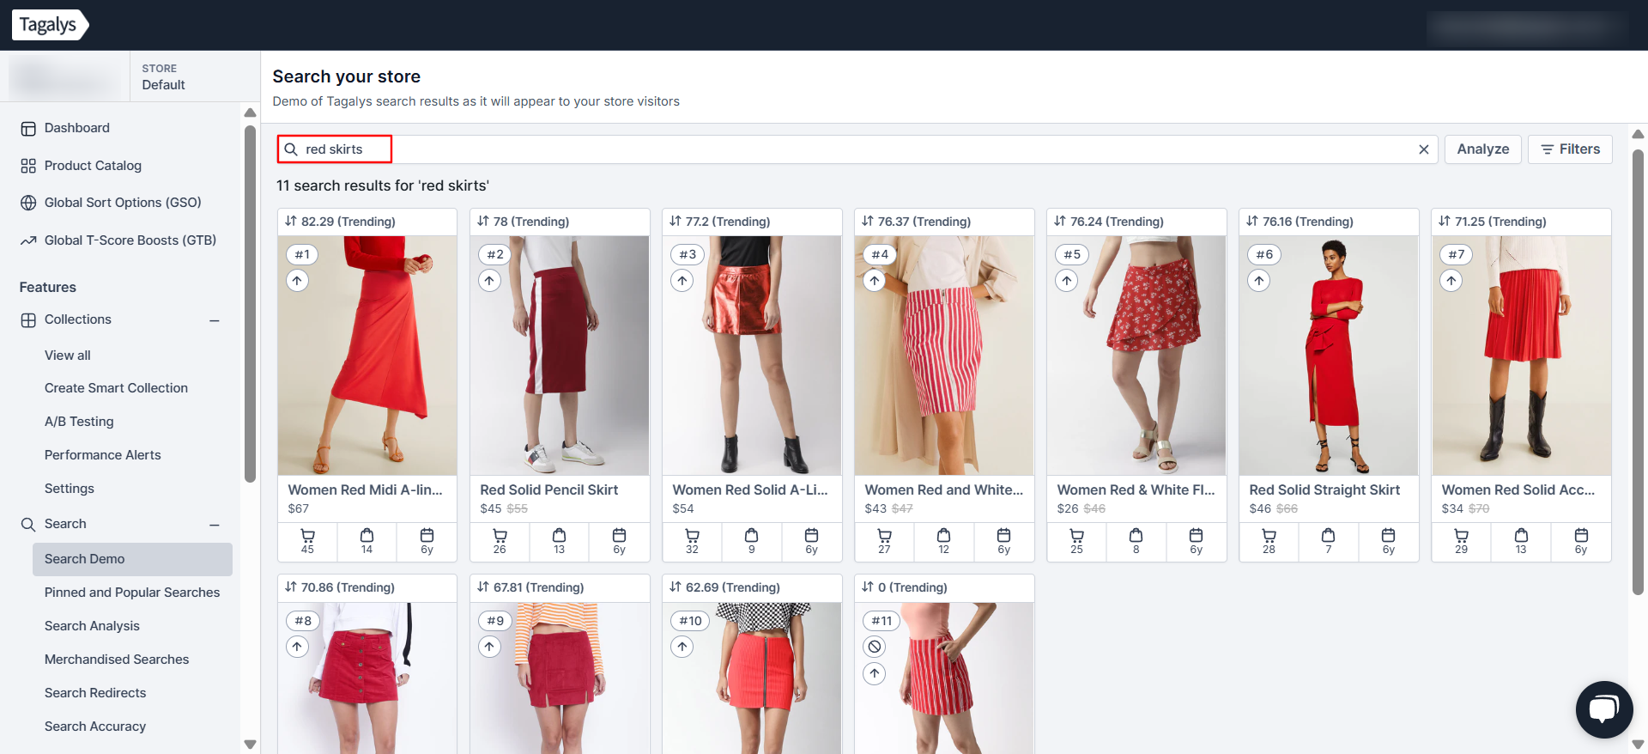Click the up-arrow on product #4
The image size is (1648, 754).
(874, 281)
